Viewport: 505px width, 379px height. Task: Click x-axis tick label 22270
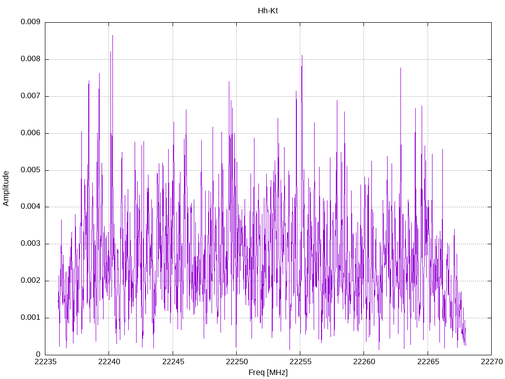coord(492,362)
